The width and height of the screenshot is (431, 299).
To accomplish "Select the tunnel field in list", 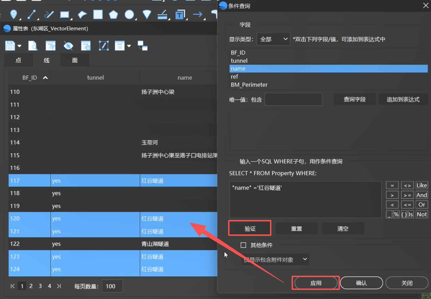I will point(328,61).
